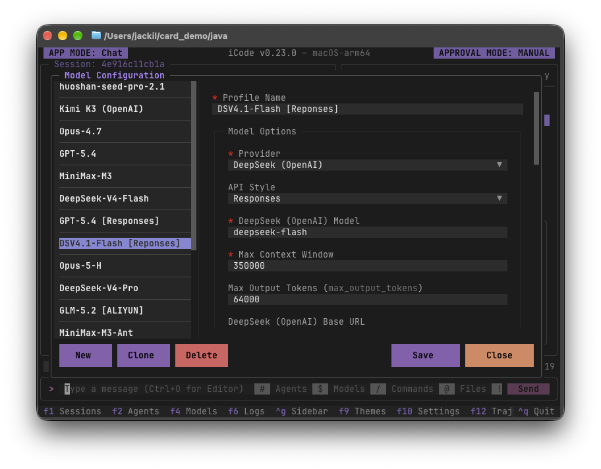Click the Model Options section label
Screen dimensions: 601x469
(262, 132)
